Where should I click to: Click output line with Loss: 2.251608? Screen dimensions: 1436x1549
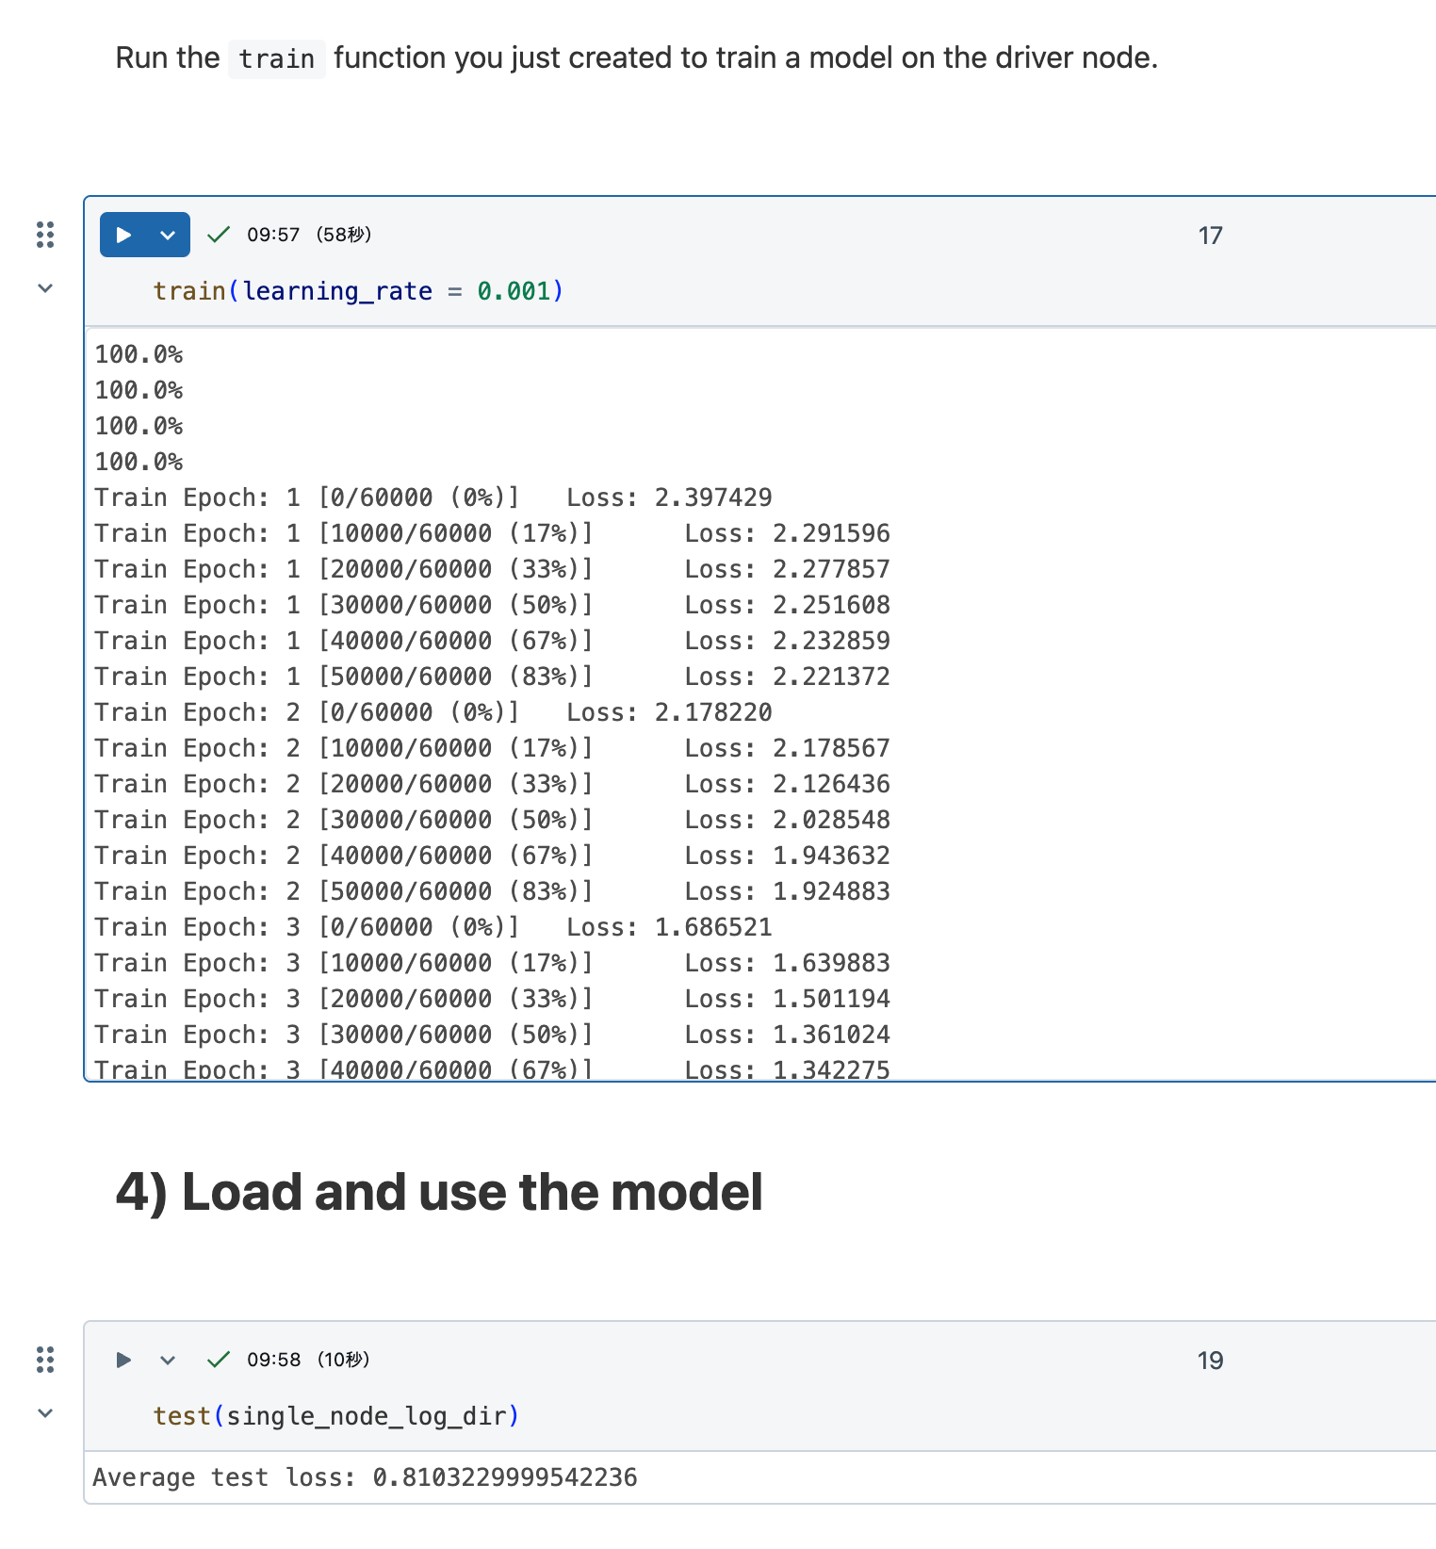pos(492,605)
